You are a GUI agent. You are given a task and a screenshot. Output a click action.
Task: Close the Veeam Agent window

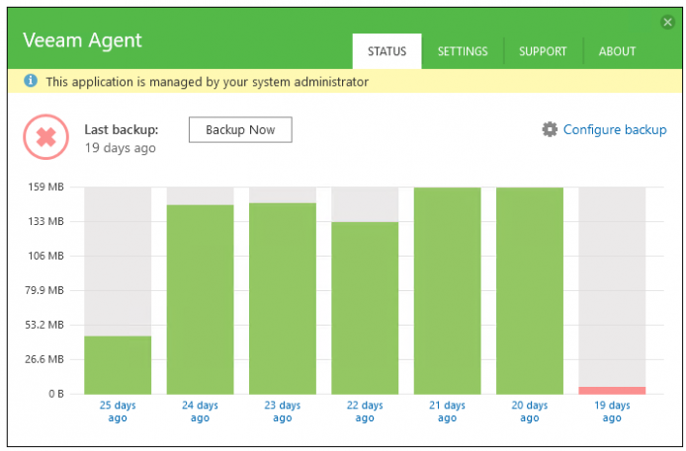pyautogui.click(x=667, y=22)
